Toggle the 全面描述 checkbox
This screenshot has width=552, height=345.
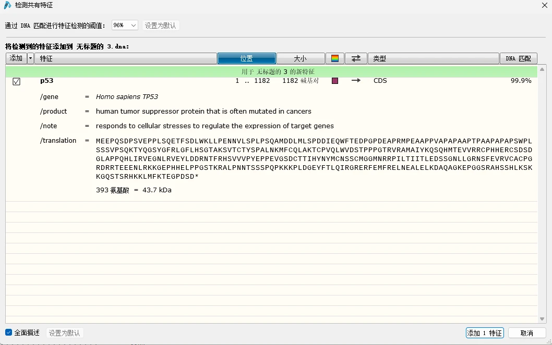click(9, 332)
